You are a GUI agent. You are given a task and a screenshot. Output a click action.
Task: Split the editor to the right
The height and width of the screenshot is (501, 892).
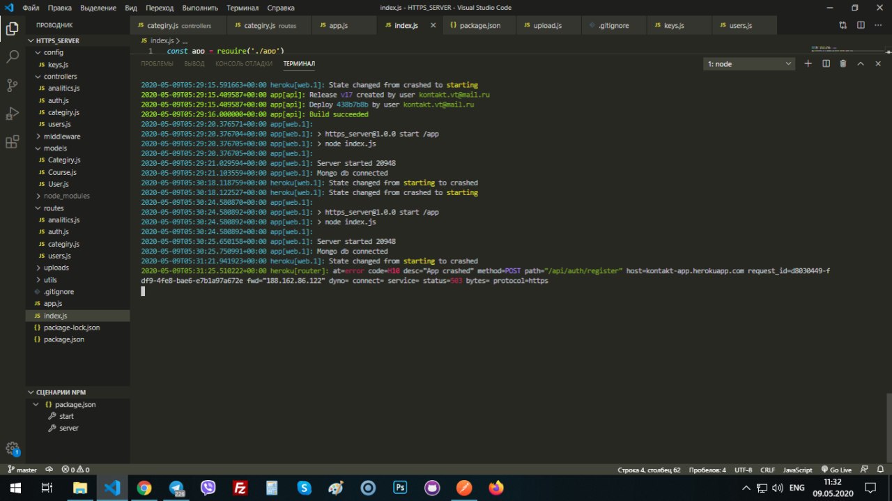(861, 25)
